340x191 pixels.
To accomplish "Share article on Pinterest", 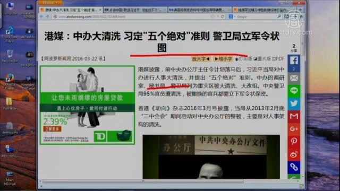I will [x=294, y=142].
